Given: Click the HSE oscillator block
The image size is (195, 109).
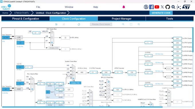Looking at the screenshot, I should (x=19, y=89).
